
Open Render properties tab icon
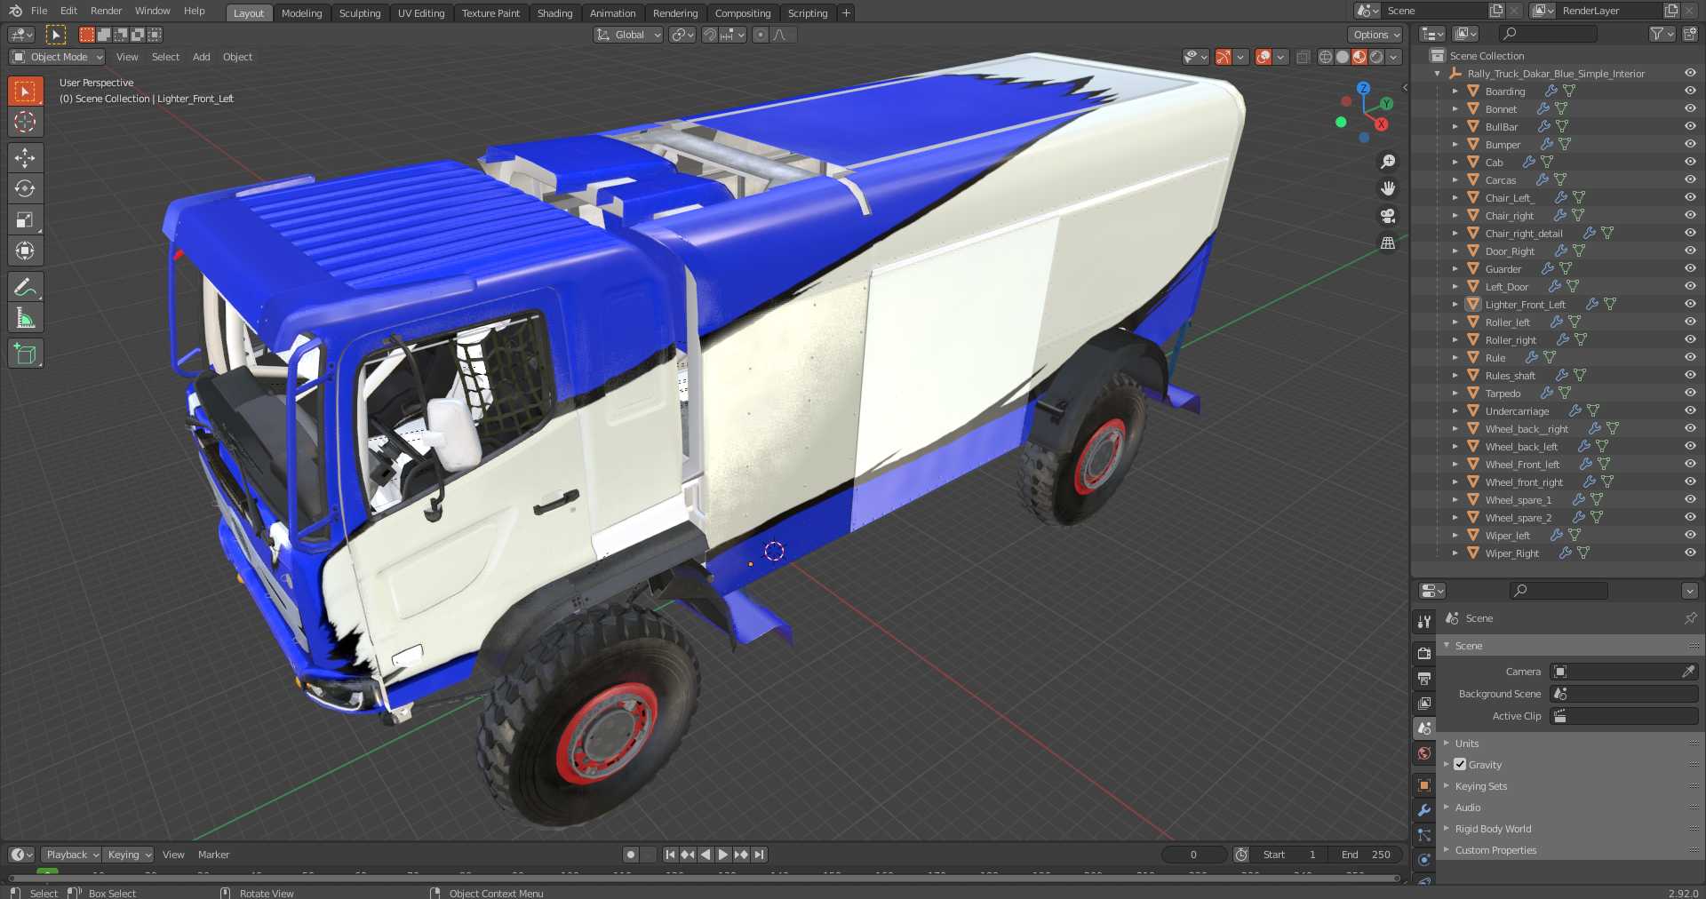point(1423,654)
